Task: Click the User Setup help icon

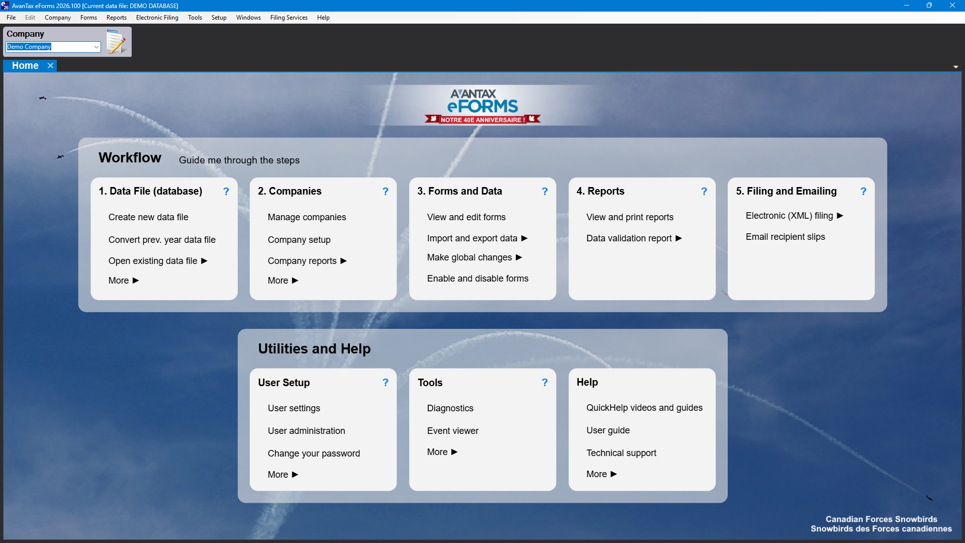Action: [385, 383]
